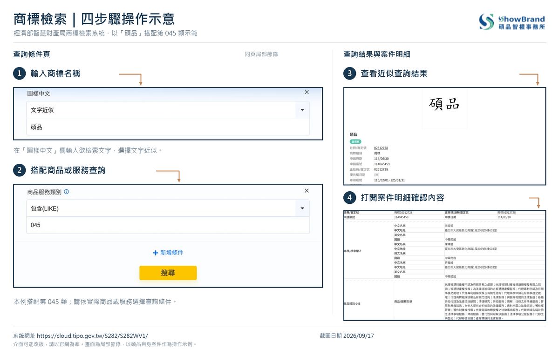Click the input field containing 045

[x=168, y=225]
